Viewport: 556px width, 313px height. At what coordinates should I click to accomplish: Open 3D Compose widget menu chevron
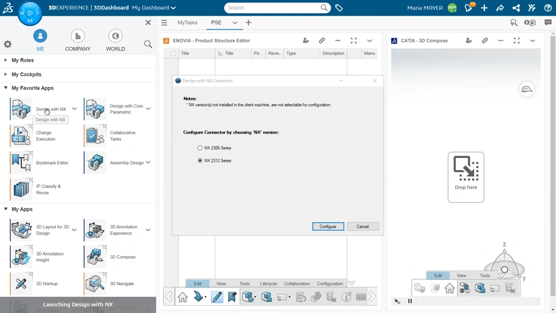click(532, 41)
